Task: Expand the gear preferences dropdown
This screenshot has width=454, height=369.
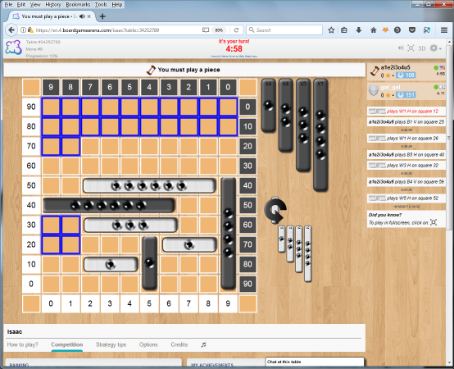Action: [x=435, y=48]
